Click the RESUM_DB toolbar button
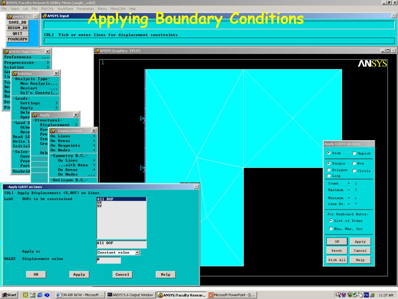The image size is (398, 299). tap(17, 28)
